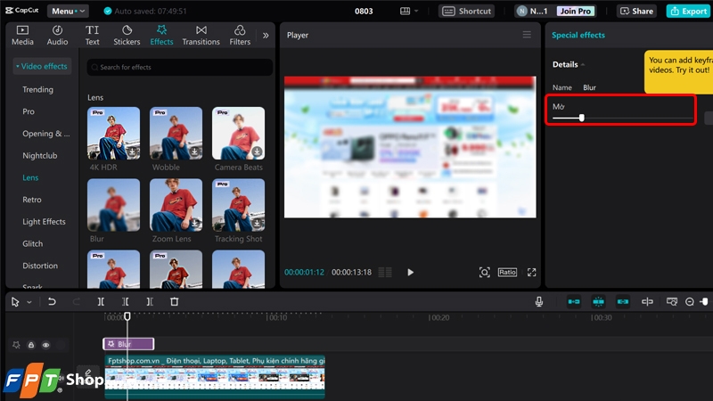Click the Search for effects field
This screenshot has height=401, width=713.
tap(180, 68)
